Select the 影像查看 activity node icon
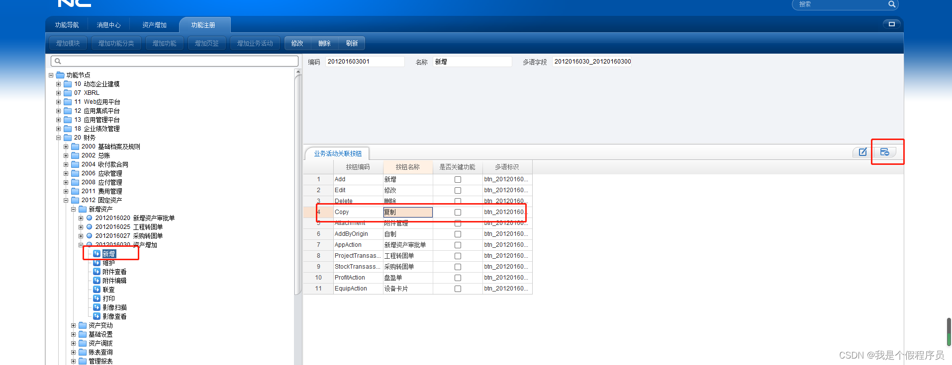 [97, 316]
